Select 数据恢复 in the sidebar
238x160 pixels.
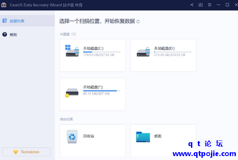click(x=27, y=21)
